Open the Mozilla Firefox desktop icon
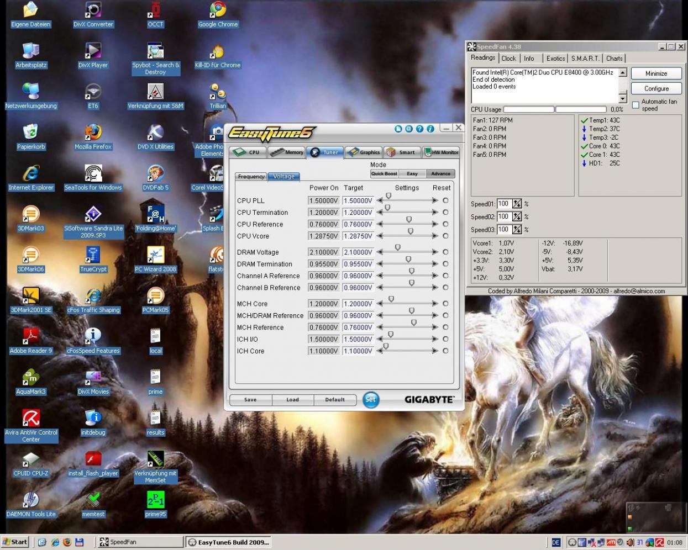This screenshot has width=688, height=550. (x=93, y=133)
